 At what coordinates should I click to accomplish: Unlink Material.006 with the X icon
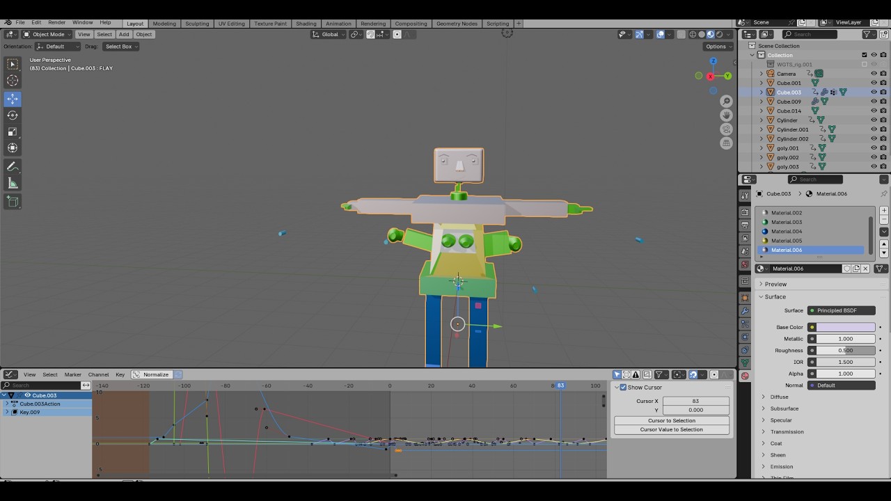[x=866, y=269]
